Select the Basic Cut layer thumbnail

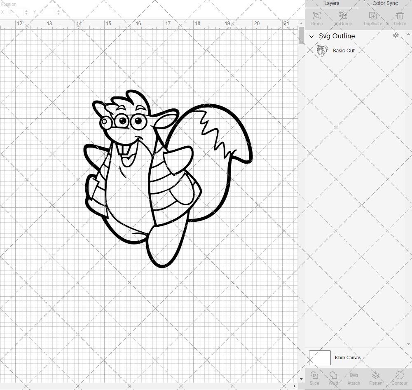[322, 50]
